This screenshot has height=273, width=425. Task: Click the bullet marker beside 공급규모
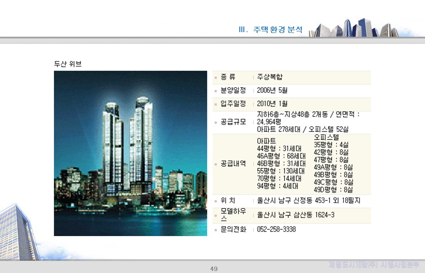[x=215, y=122]
